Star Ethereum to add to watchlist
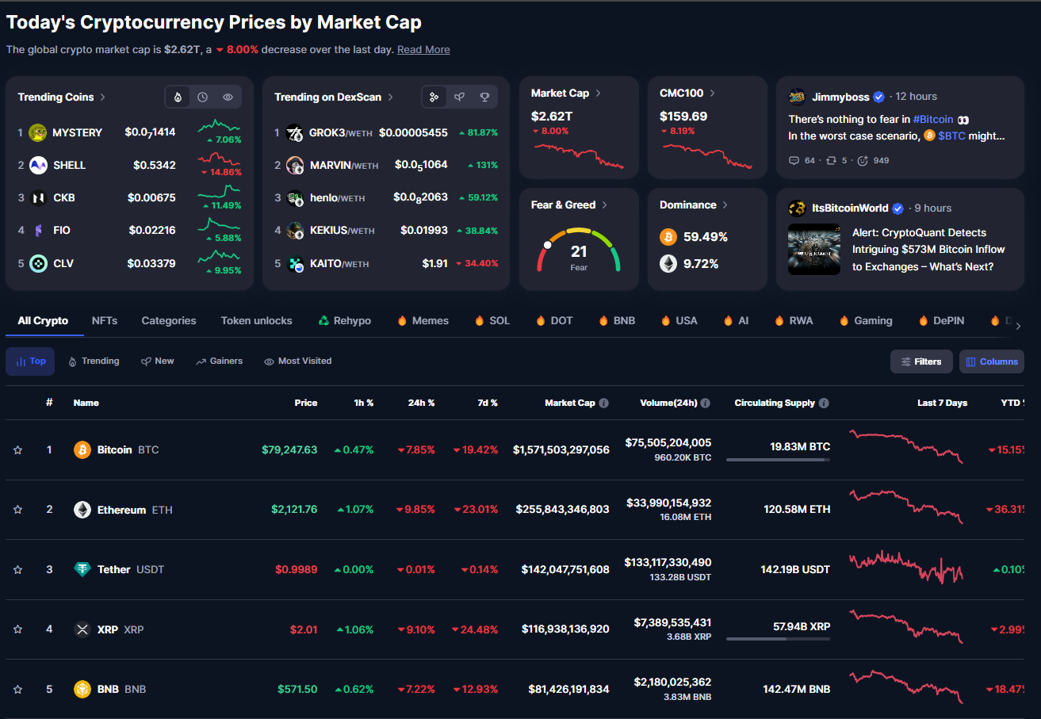Image resolution: width=1041 pixels, height=719 pixels. [17, 510]
